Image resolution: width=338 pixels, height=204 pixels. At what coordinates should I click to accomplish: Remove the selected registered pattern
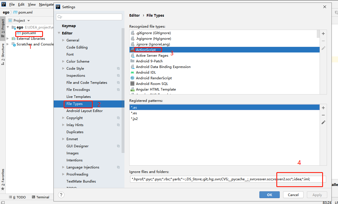323,115
